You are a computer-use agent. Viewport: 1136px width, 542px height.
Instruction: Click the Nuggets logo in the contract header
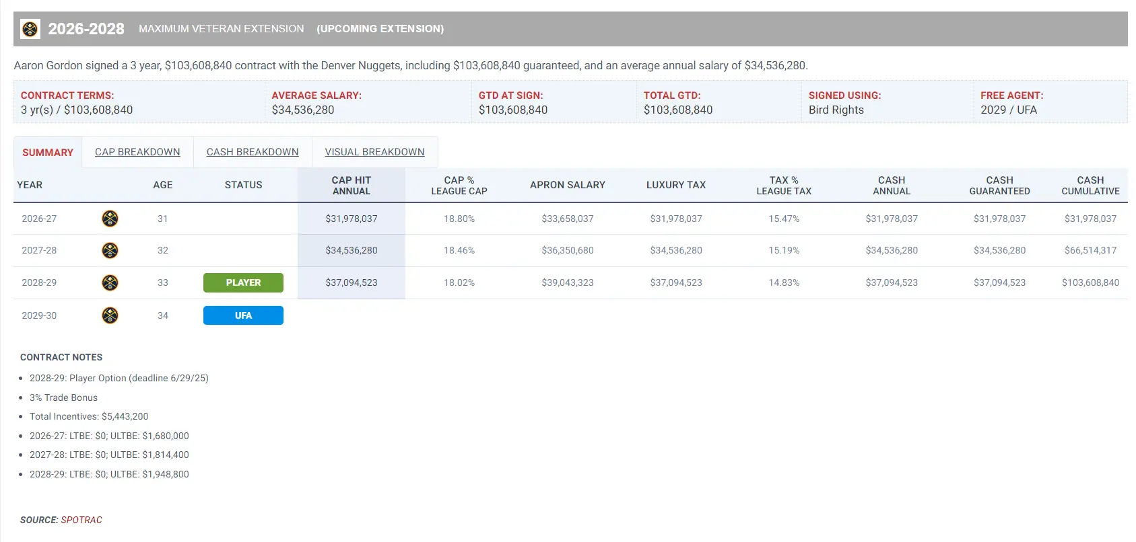coord(30,29)
